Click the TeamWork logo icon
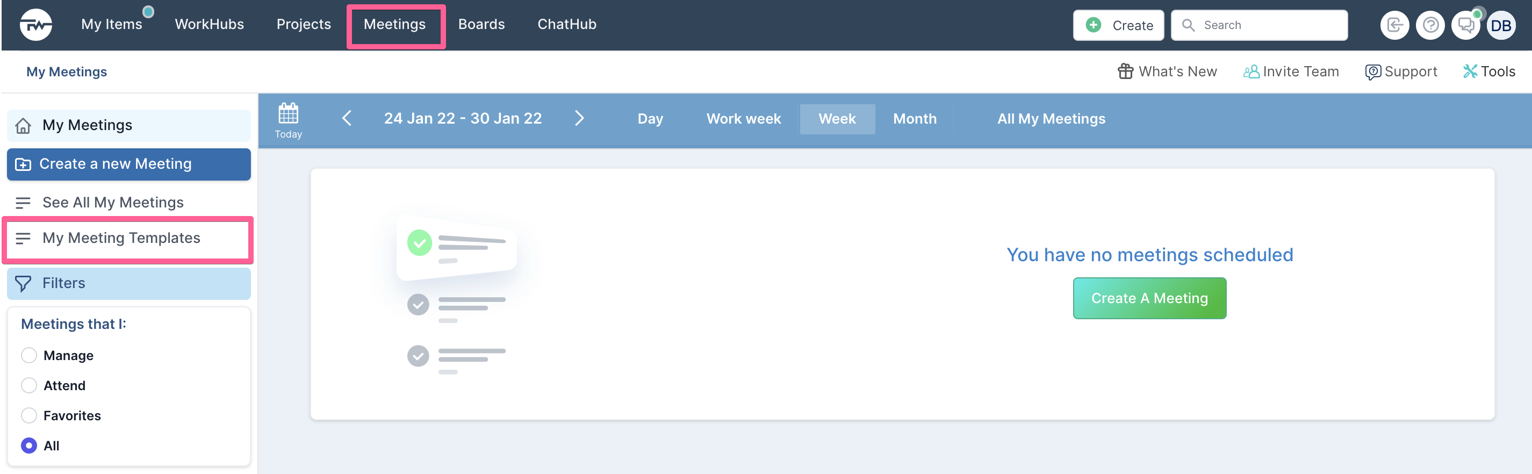 35,25
